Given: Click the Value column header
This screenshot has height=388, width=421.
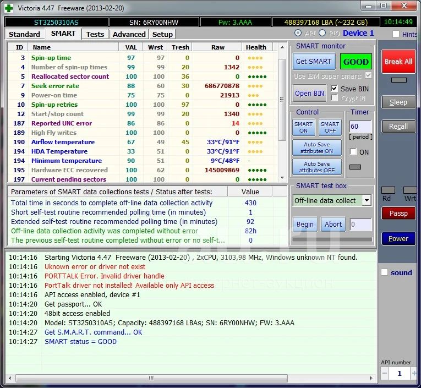Looking at the screenshot, I should pos(250,192).
